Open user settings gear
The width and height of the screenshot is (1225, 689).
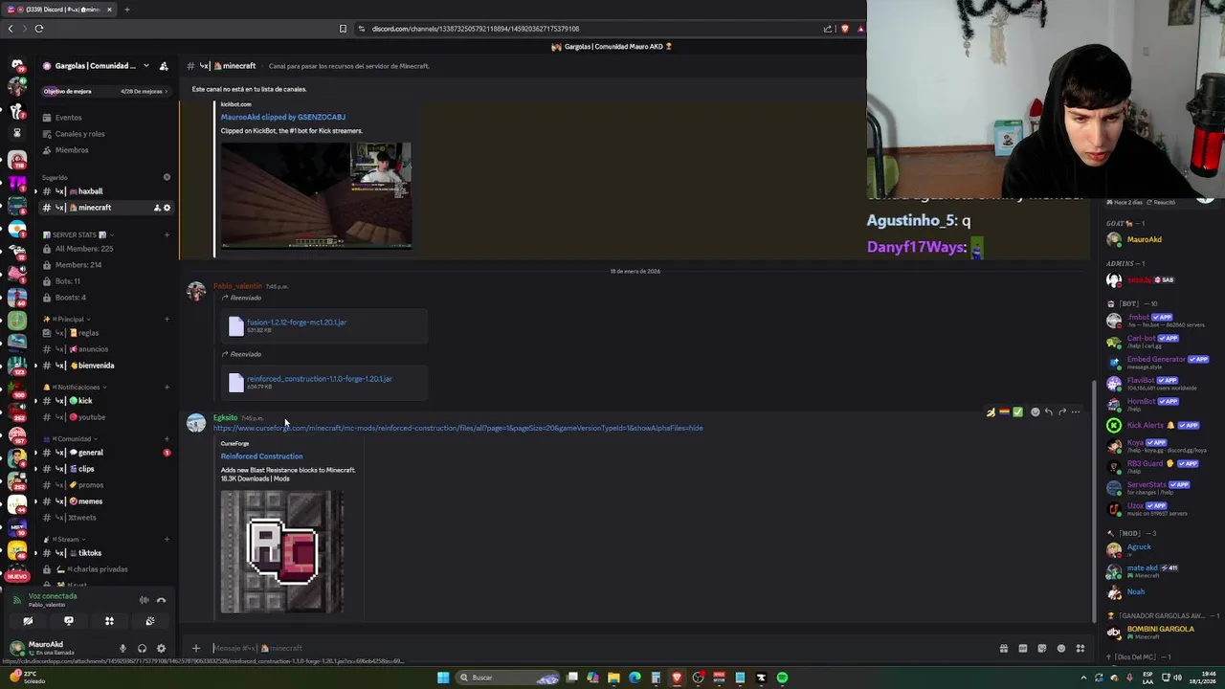pos(161,648)
